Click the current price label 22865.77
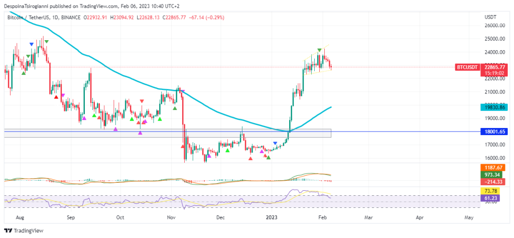 point(494,67)
